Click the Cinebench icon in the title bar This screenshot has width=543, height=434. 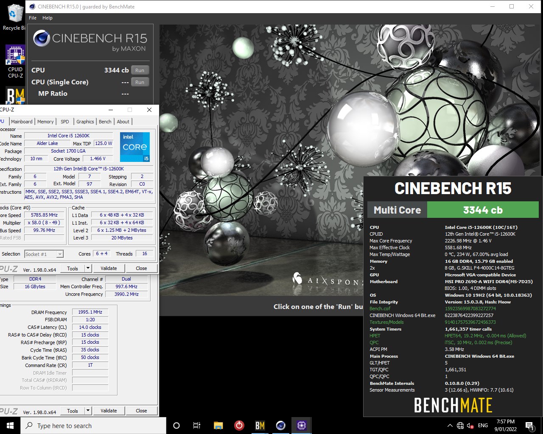[x=33, y=6]
